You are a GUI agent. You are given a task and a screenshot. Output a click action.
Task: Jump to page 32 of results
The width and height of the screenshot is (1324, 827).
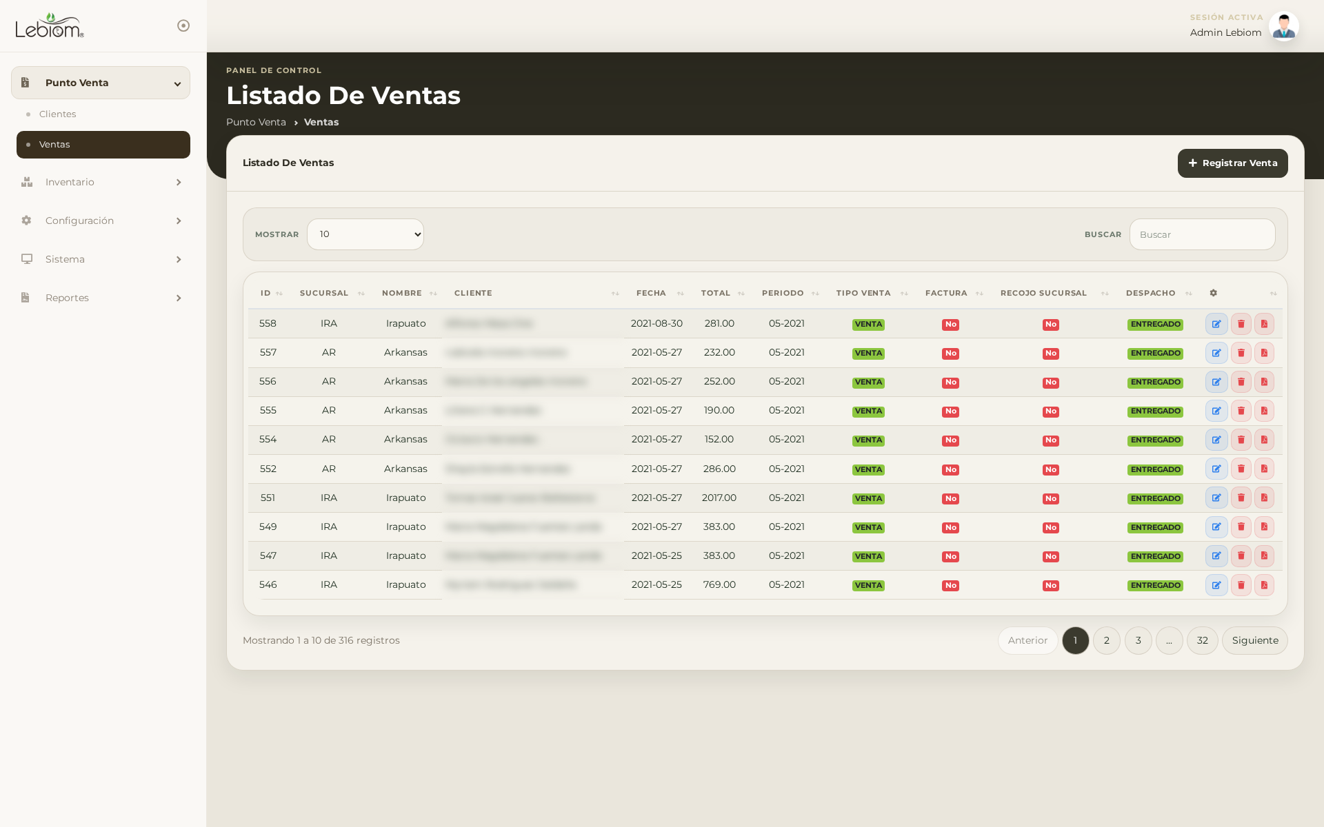pos(1202,640)
